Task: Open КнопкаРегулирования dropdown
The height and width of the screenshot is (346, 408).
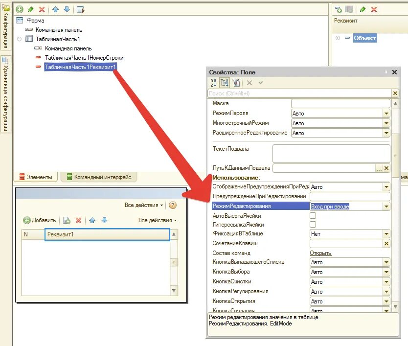Action: pos(386,292)
